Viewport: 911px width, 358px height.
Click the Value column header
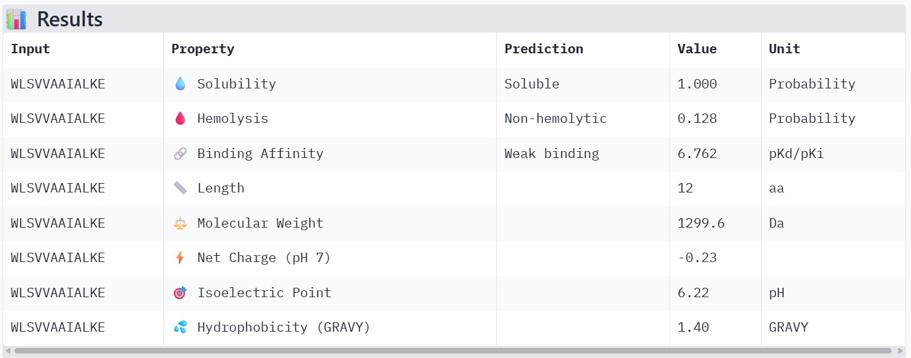(696, 49)
